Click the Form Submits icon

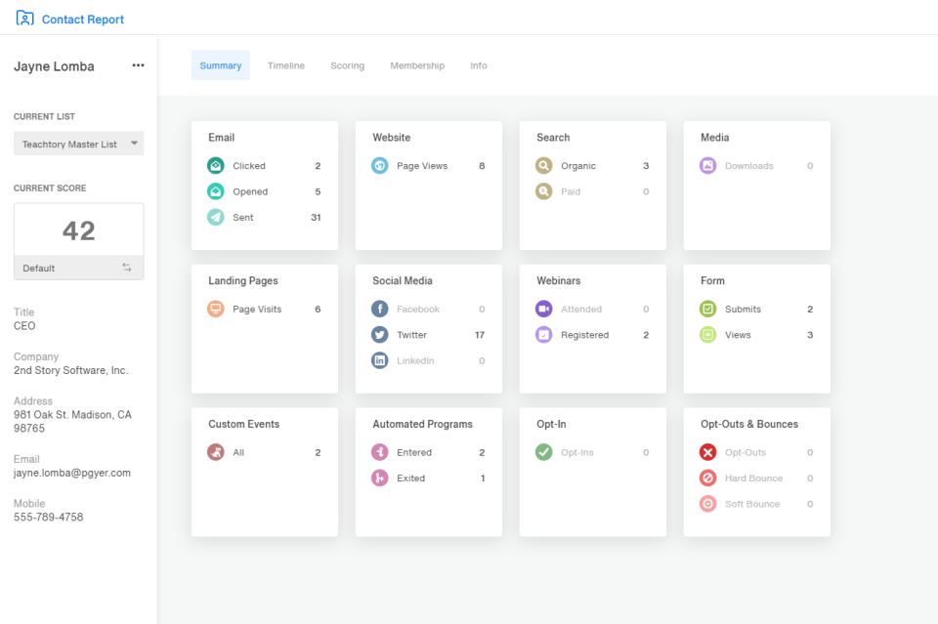click(707, 309)
